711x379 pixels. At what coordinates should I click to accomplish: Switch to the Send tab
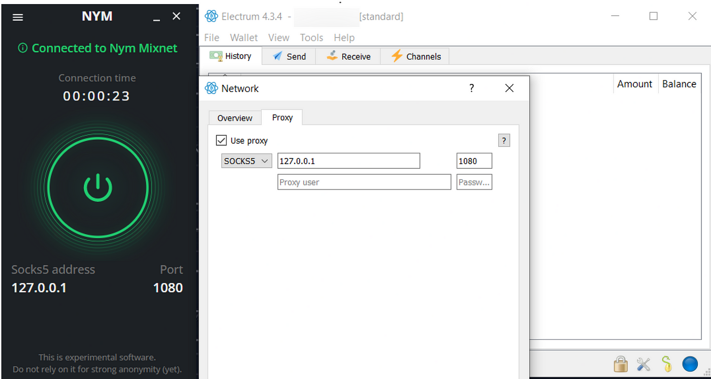click(289, 56)
